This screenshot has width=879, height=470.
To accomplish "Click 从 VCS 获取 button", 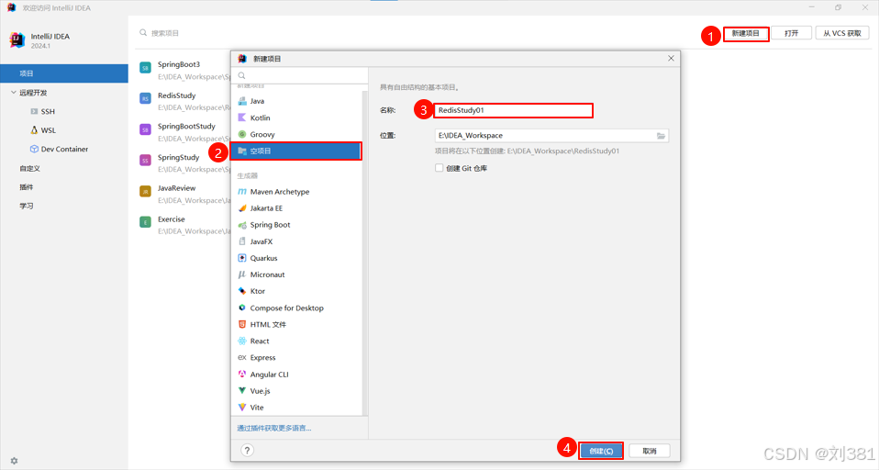I will click(x=842, y=33).
